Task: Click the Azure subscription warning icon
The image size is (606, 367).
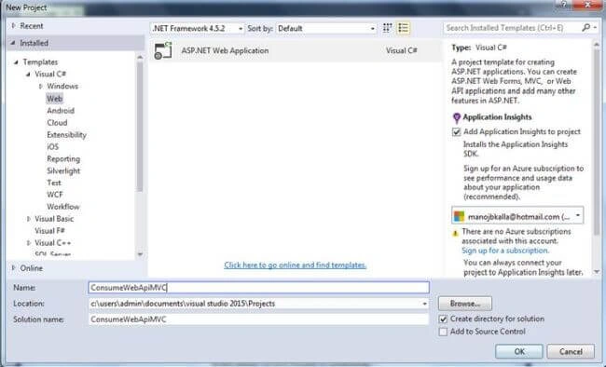Action: (x=455, y=233)
